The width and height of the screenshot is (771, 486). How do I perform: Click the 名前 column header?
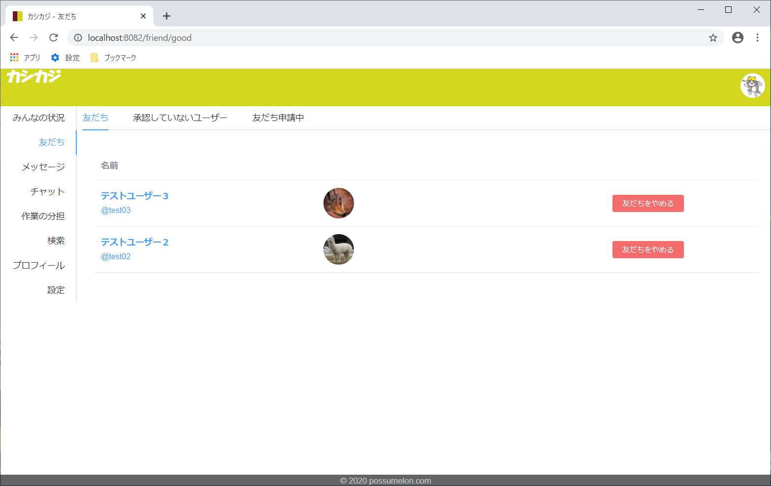109,166
